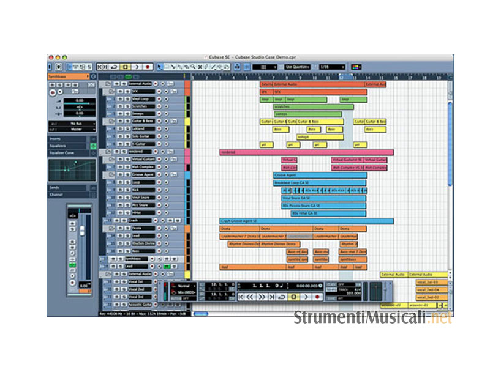Toggle the Equalizers bypass in inspector
The image size is (490, 367).
93,146
